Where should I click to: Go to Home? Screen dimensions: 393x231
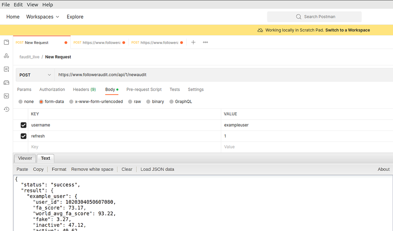[13, 17]
